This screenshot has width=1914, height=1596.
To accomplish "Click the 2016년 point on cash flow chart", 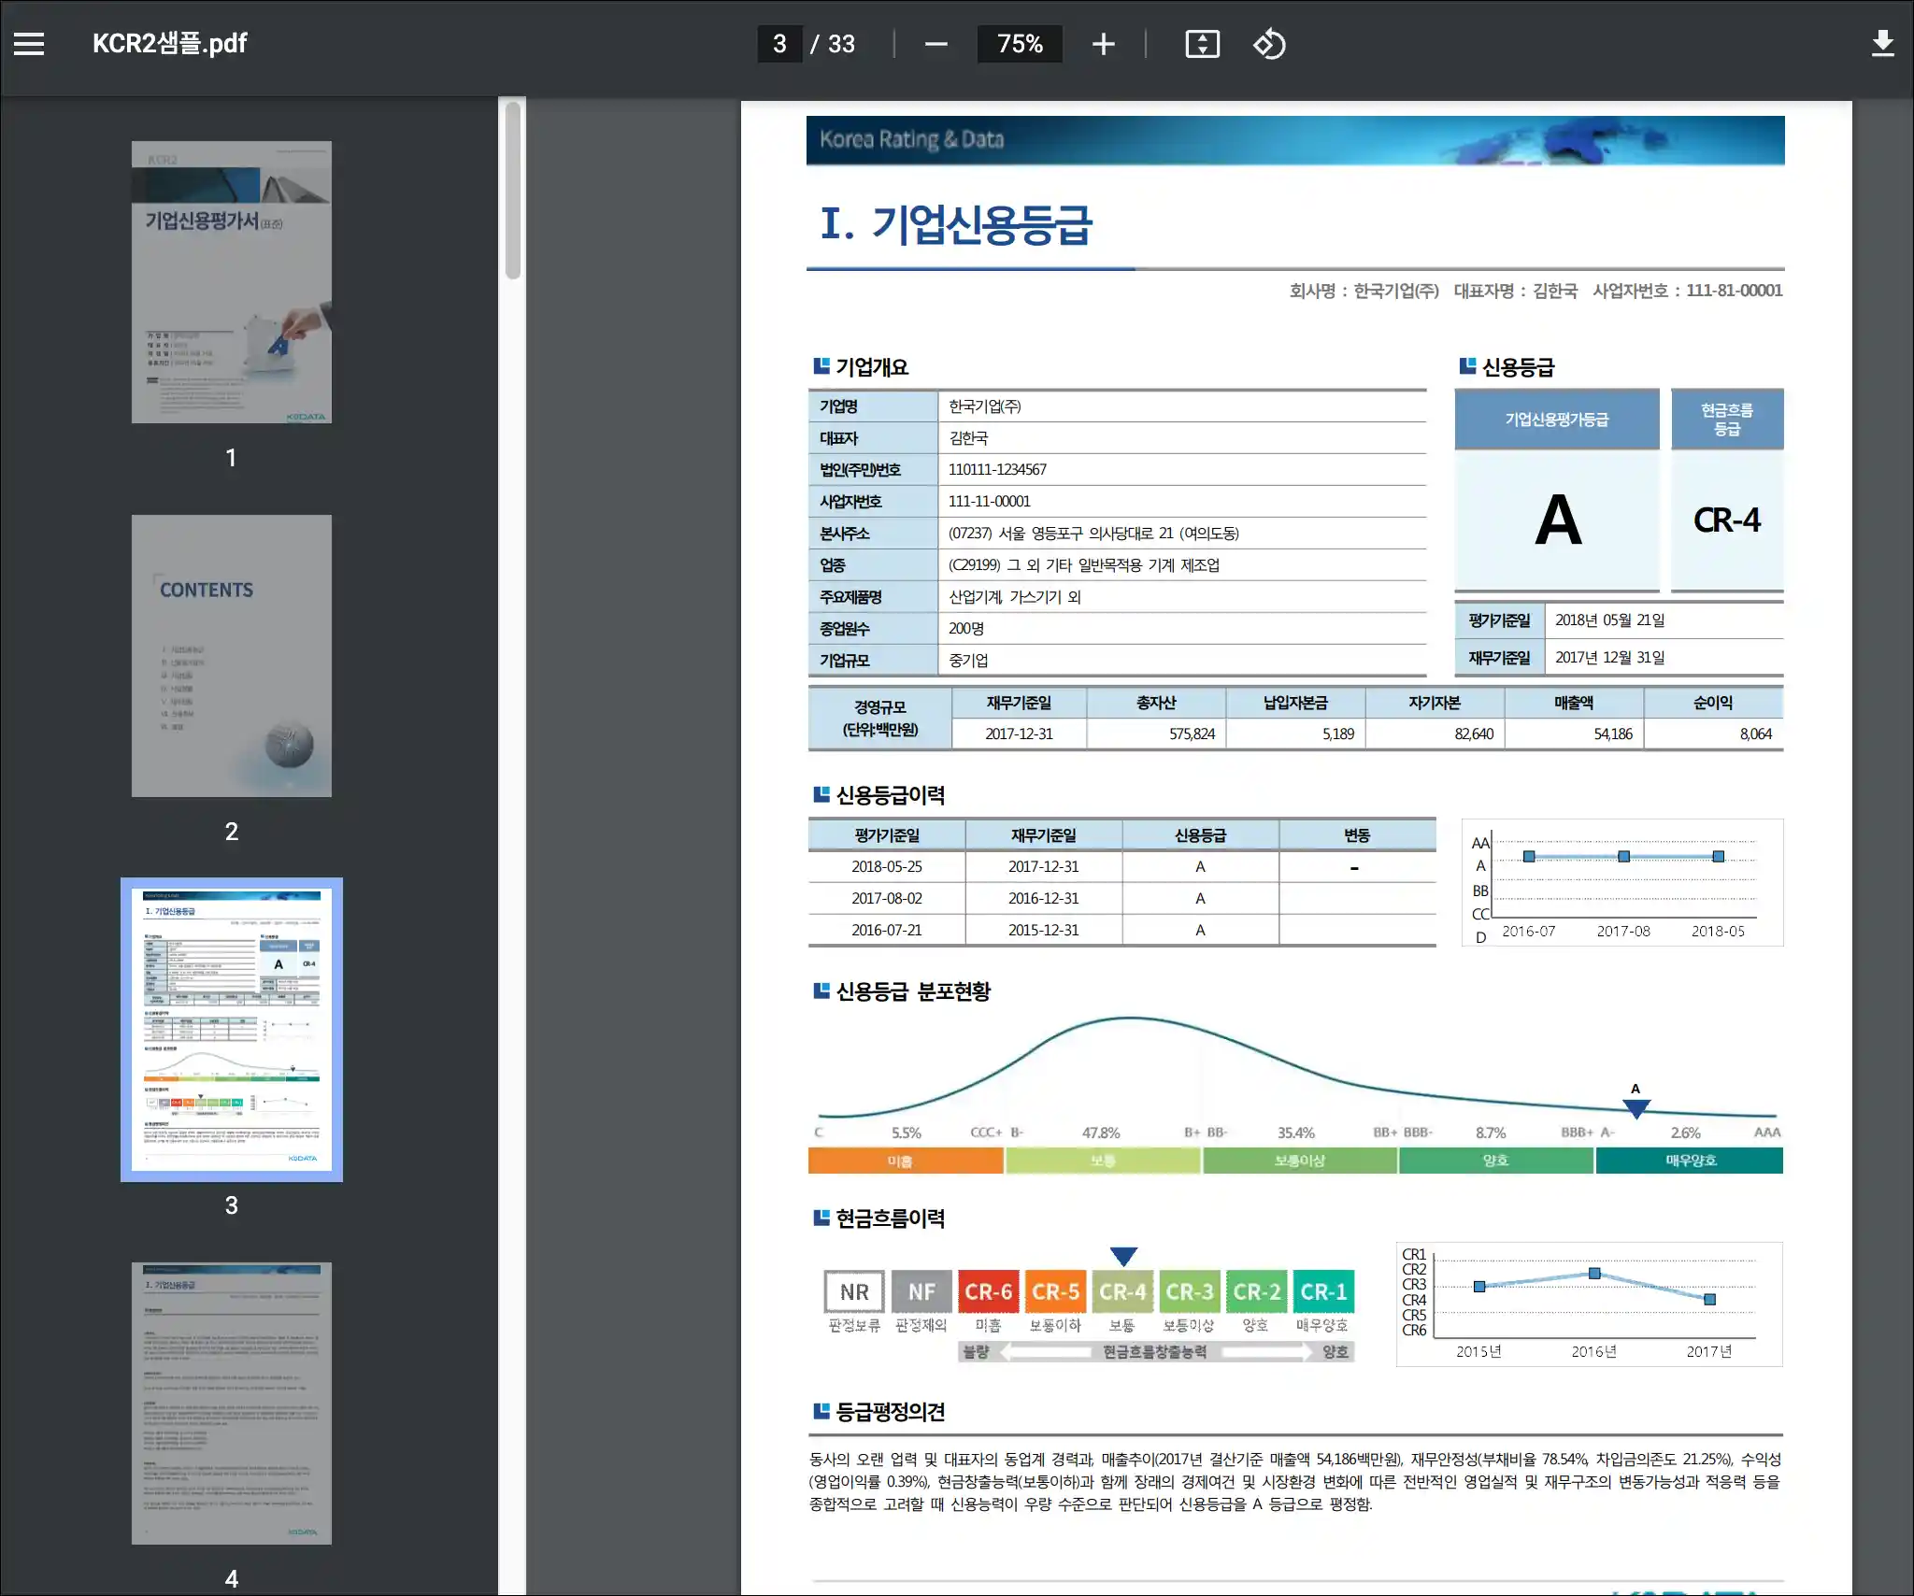I will click(x=1594, y=1274).
